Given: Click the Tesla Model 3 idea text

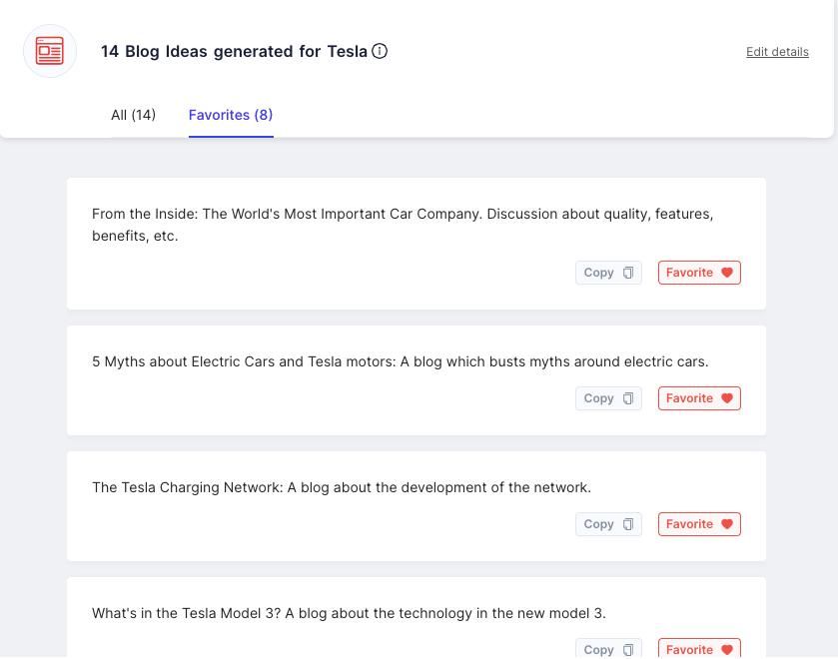Looking at the screenshot, I should click(x=349, y=613).
